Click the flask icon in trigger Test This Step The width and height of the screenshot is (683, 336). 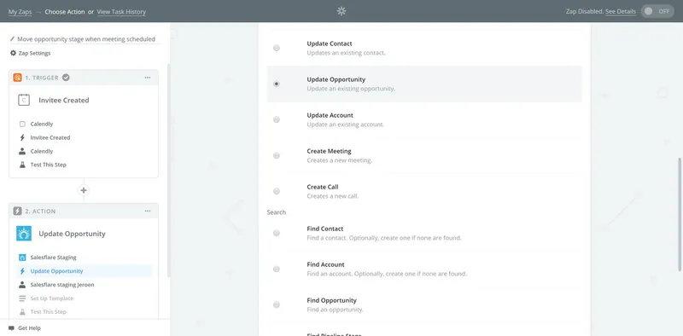pyautogui.click(x=22, y=165)
